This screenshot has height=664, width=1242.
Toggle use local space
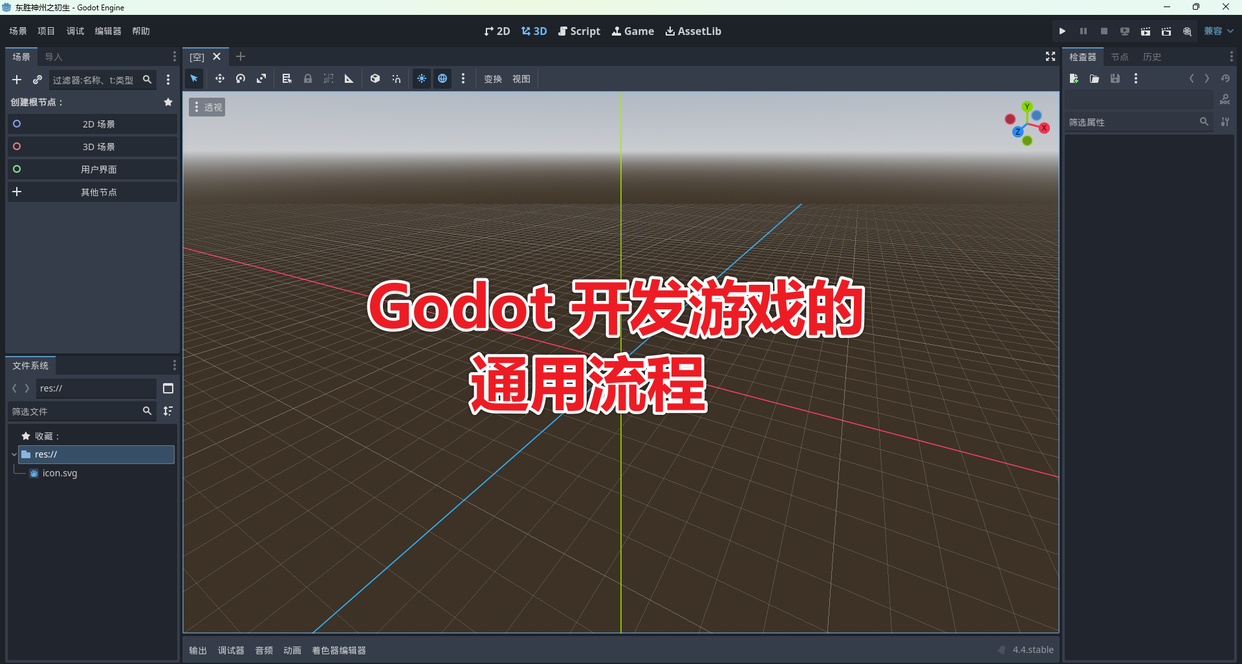pos(375,79)
